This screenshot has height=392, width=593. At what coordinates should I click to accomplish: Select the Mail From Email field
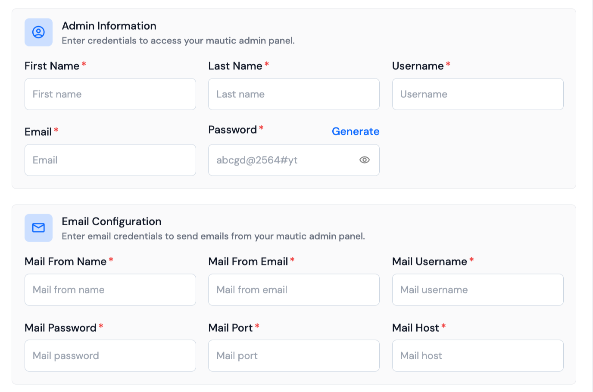pos(293,289)
